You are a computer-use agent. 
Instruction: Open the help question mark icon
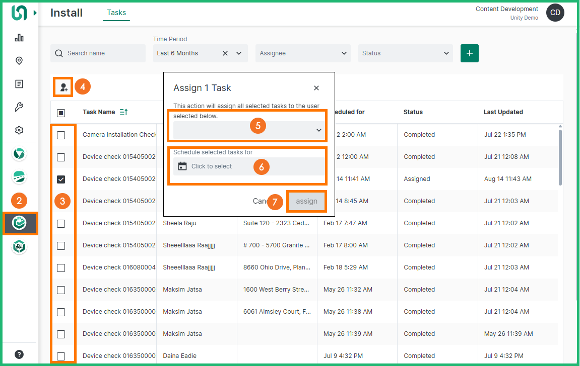pyautogui.click(x=19, y=354)
